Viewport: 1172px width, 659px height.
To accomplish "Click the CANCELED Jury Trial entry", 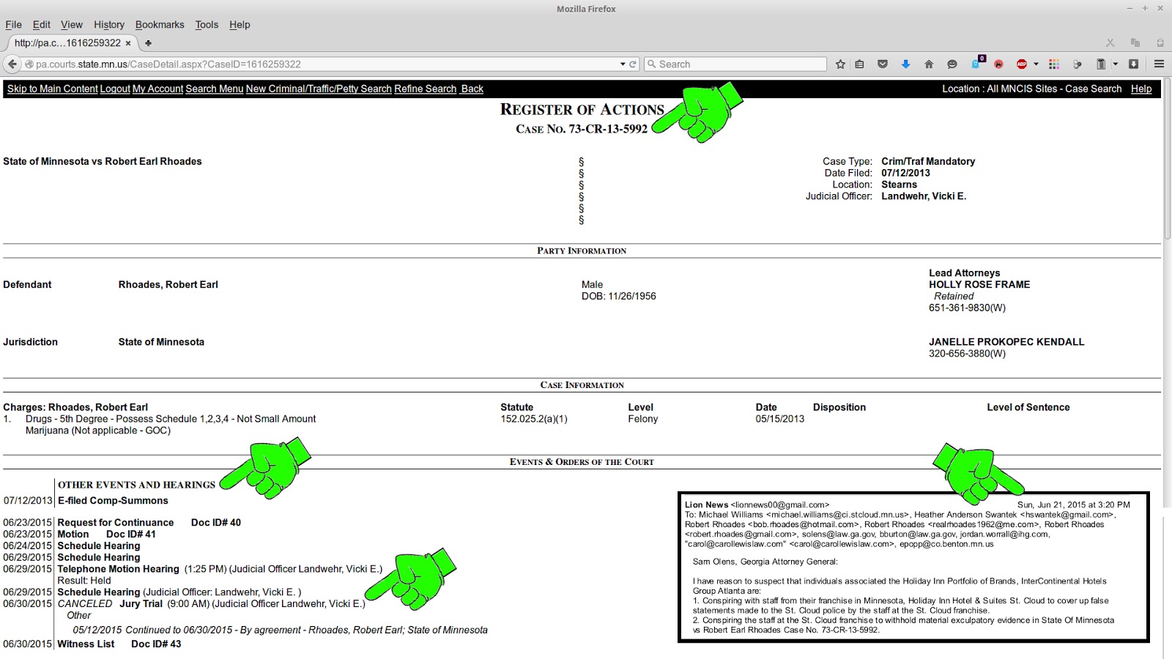I will tap(211, 604).
